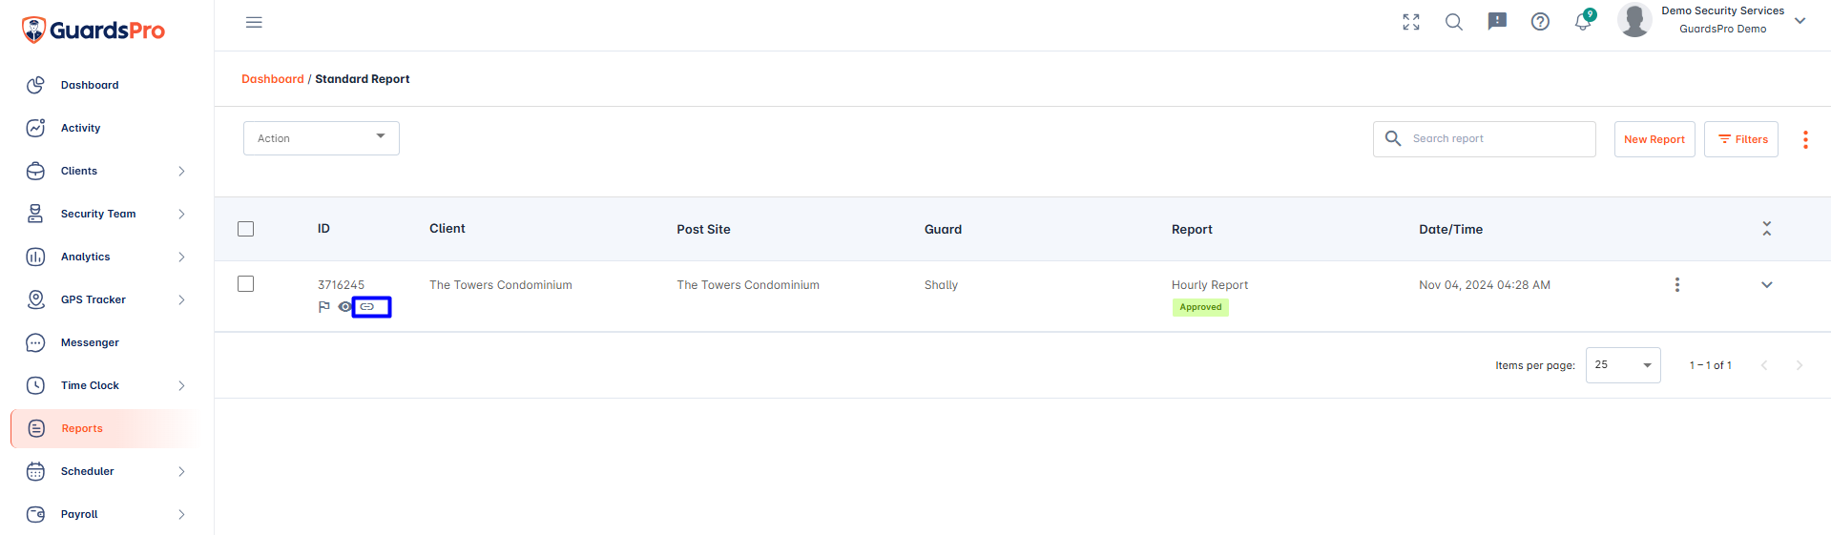Toggle the eye icon for report 3716245
This screenshot has height=535, width=1831.
coord(344,307)
